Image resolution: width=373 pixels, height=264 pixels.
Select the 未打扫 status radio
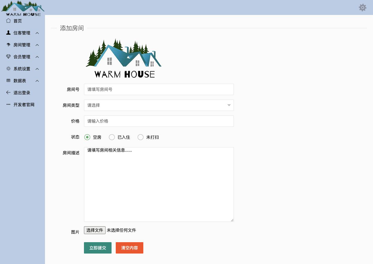[x=140, y=137]
